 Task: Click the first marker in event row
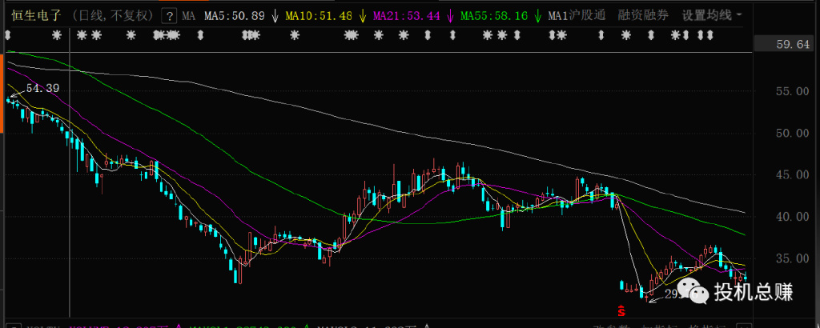tap(7, 35)
